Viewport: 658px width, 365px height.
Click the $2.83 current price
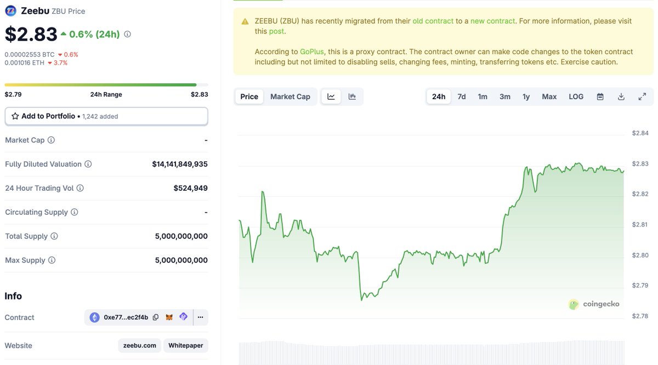click(31, 34)
